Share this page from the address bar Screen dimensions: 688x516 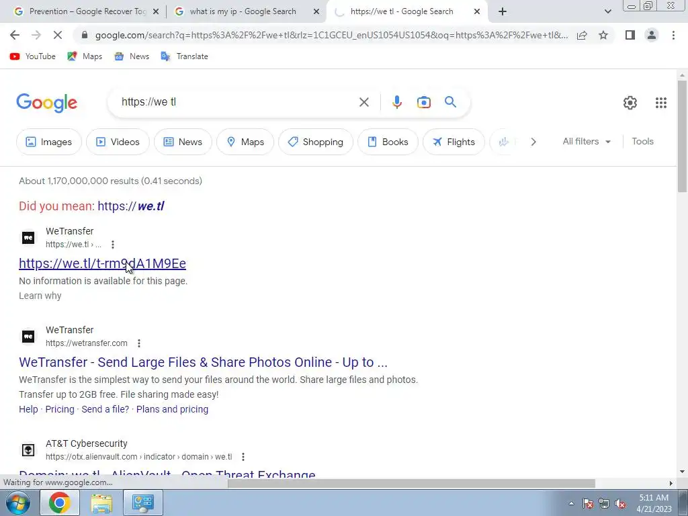click(582, 35)
